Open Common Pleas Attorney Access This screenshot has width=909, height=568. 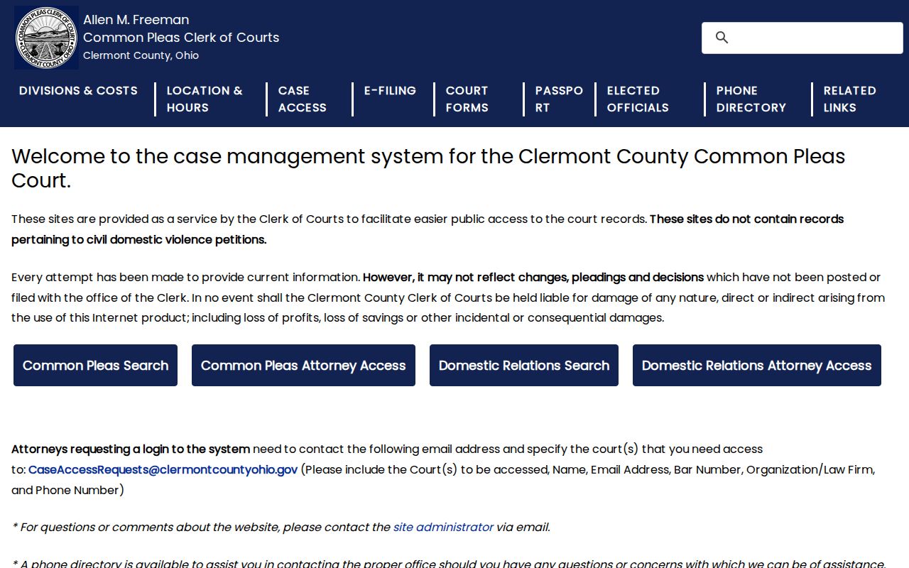[x=303, y=366]
